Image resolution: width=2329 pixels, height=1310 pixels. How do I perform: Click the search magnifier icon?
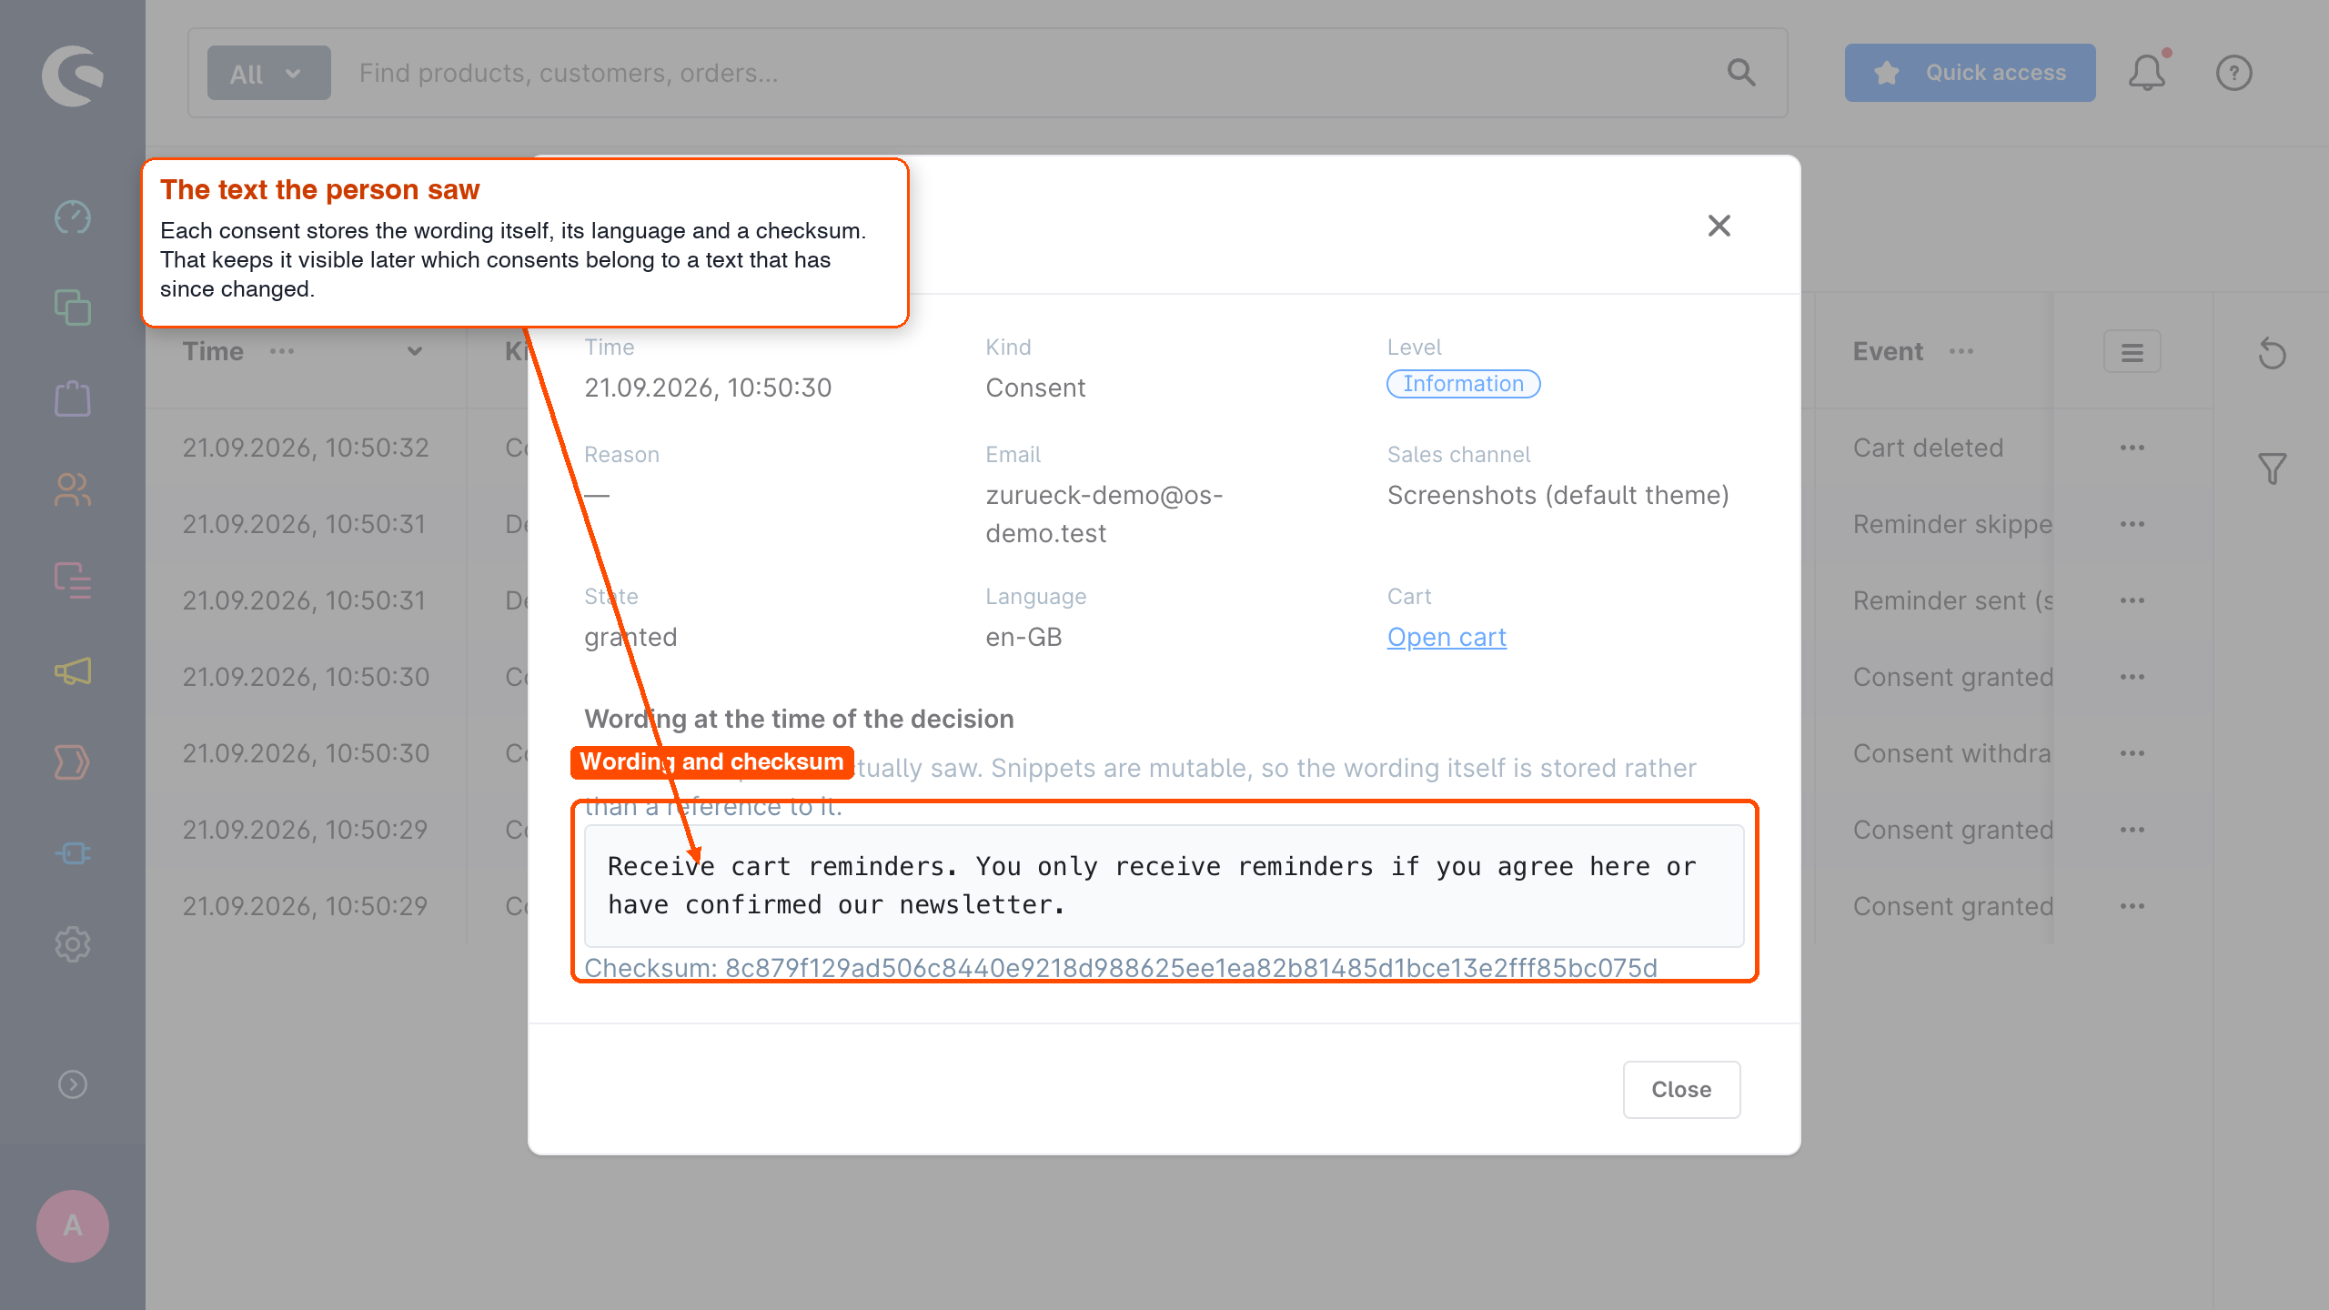click(1741, 73)
